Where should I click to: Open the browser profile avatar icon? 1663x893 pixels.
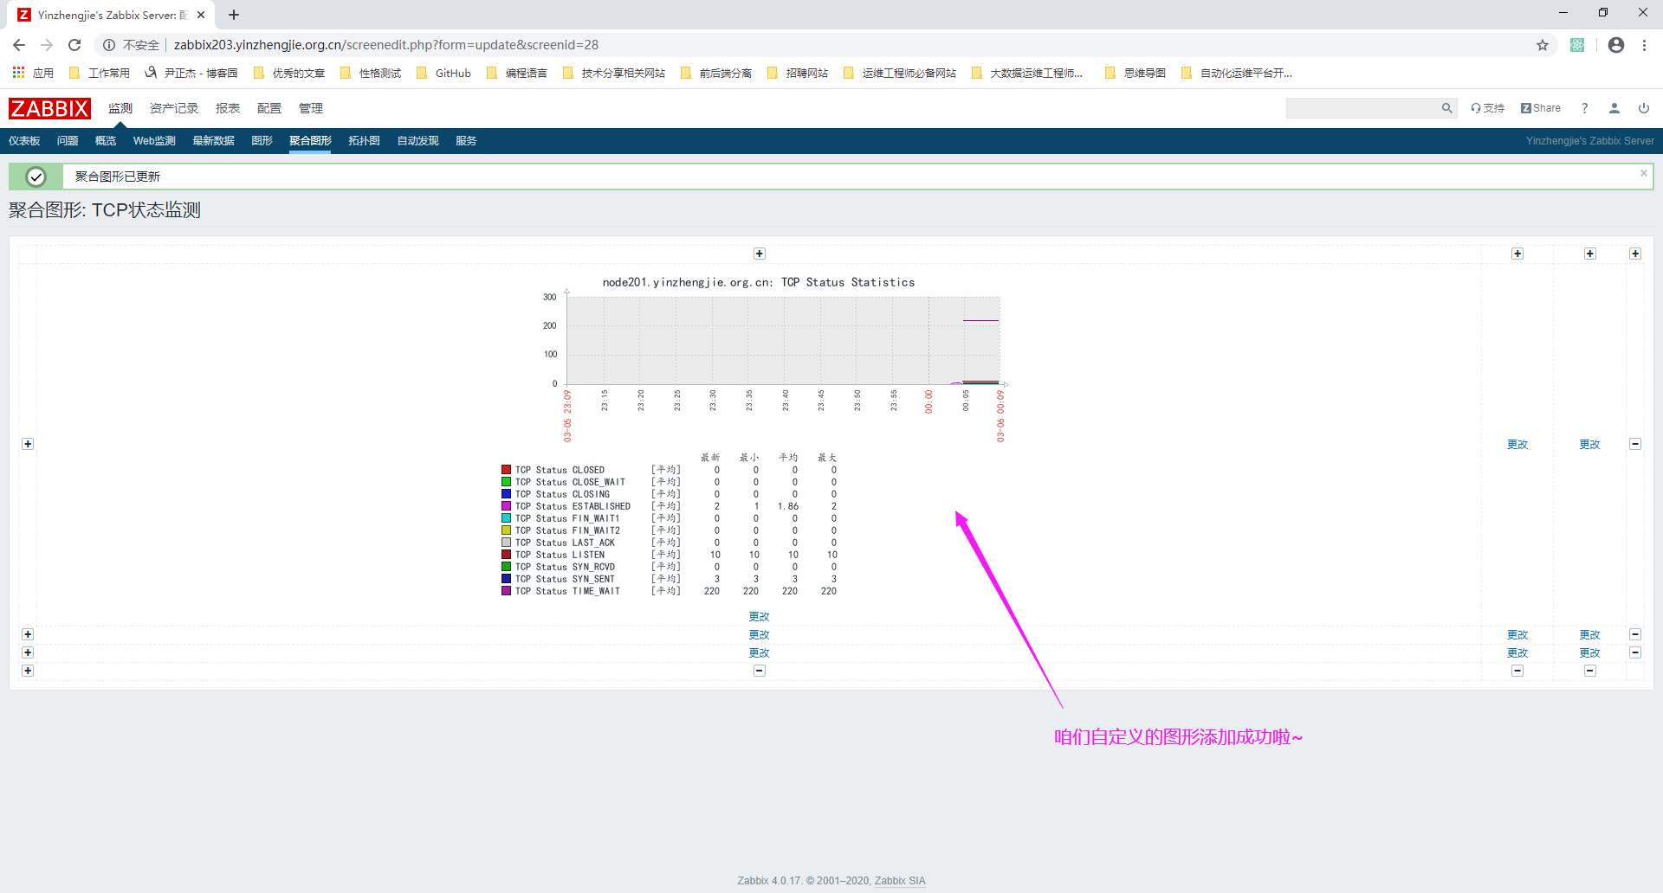pos(1616,45)
